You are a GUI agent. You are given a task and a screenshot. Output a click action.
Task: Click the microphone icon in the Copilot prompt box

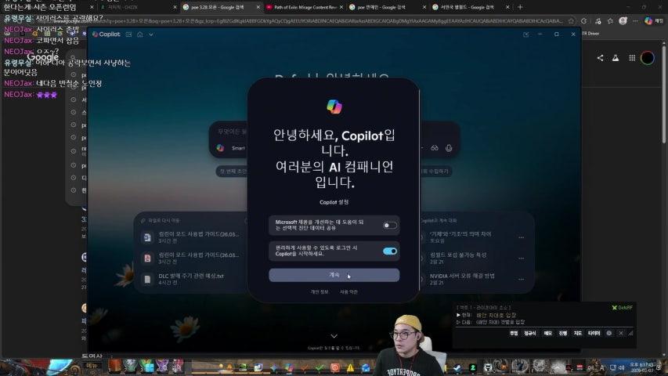pyautogui.click(x=449, y=148)
